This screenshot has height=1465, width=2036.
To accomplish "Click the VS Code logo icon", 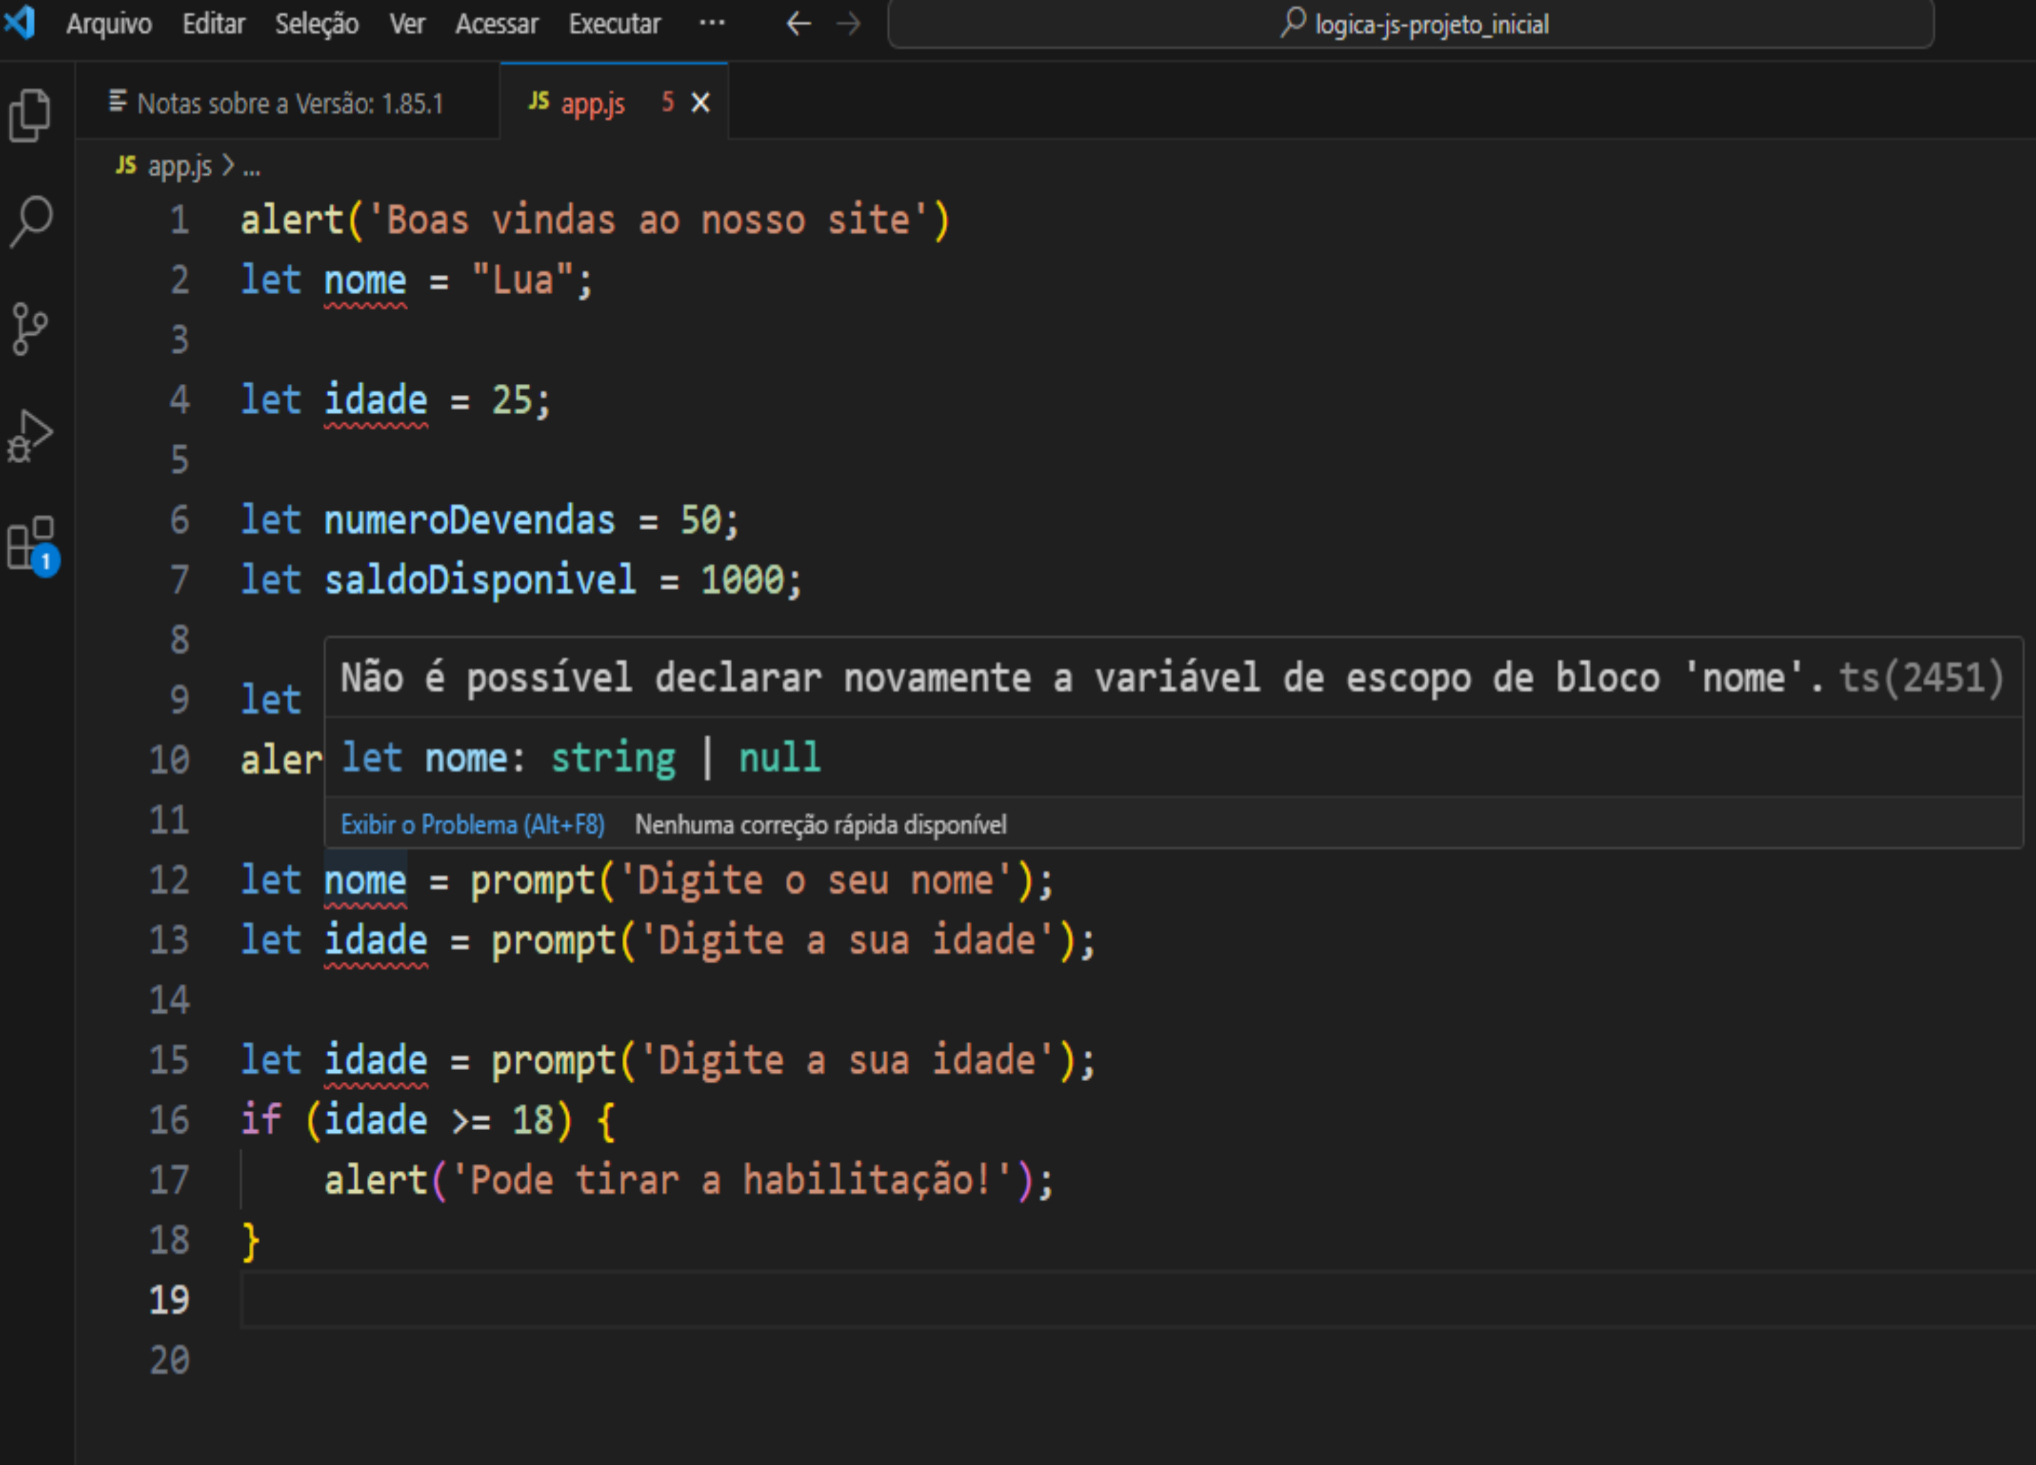I will tap(20, 23).
